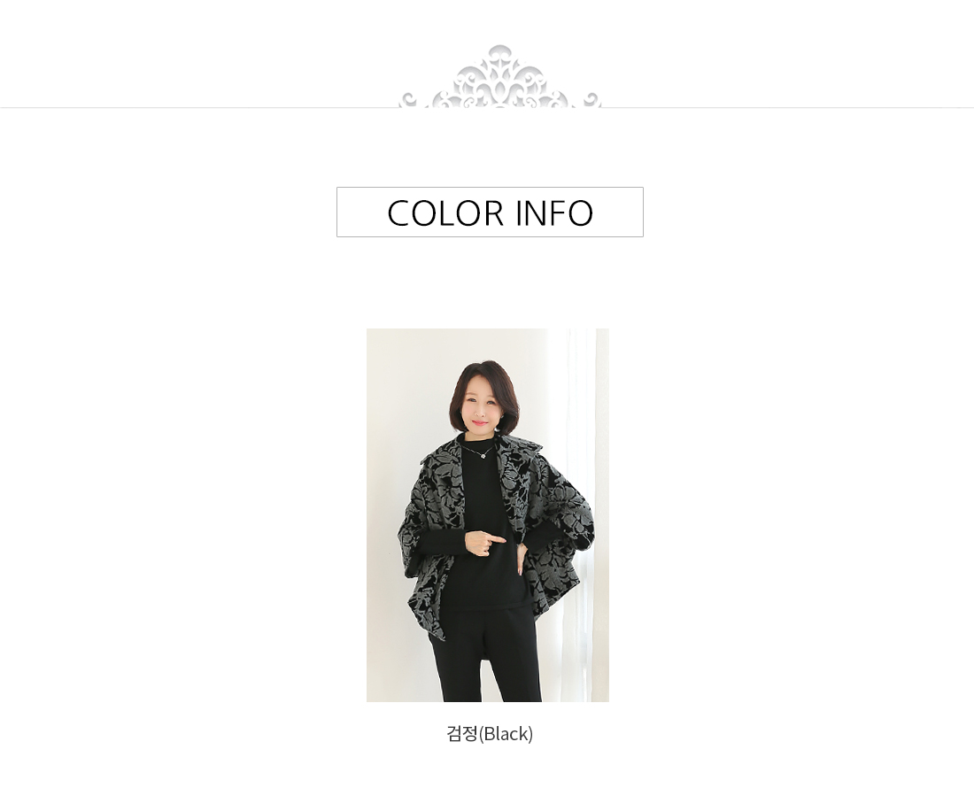Click the model's necklace pendant in photo

point(483,456)
